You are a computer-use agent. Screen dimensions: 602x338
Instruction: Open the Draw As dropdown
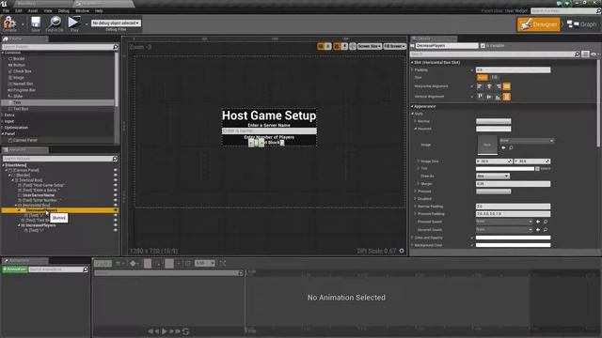tap(493, 176)
